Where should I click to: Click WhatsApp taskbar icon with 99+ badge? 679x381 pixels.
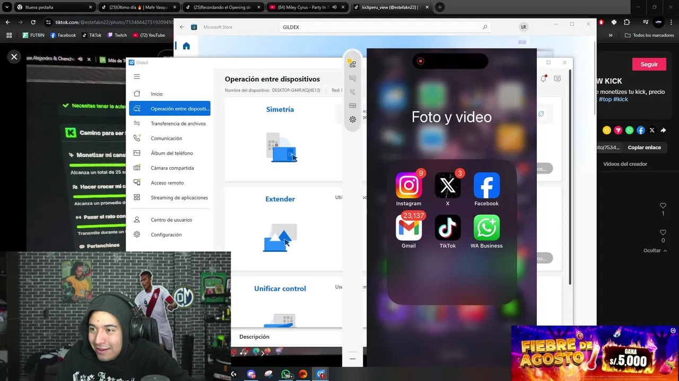(286, 374)
